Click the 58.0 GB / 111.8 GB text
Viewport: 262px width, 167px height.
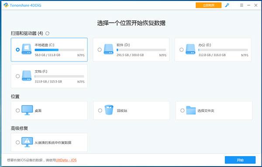[48, 55]
